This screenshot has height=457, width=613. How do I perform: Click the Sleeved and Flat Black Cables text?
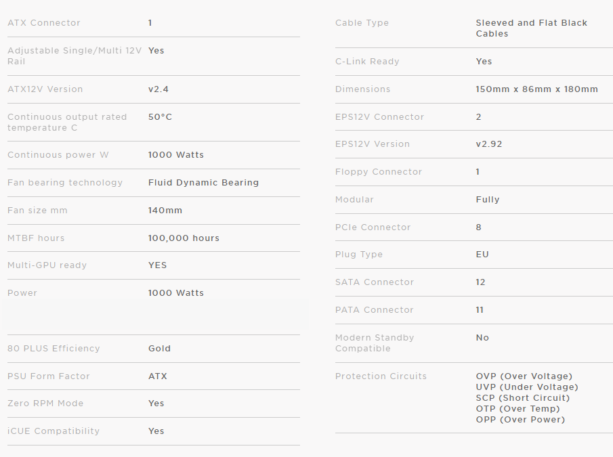531,28
